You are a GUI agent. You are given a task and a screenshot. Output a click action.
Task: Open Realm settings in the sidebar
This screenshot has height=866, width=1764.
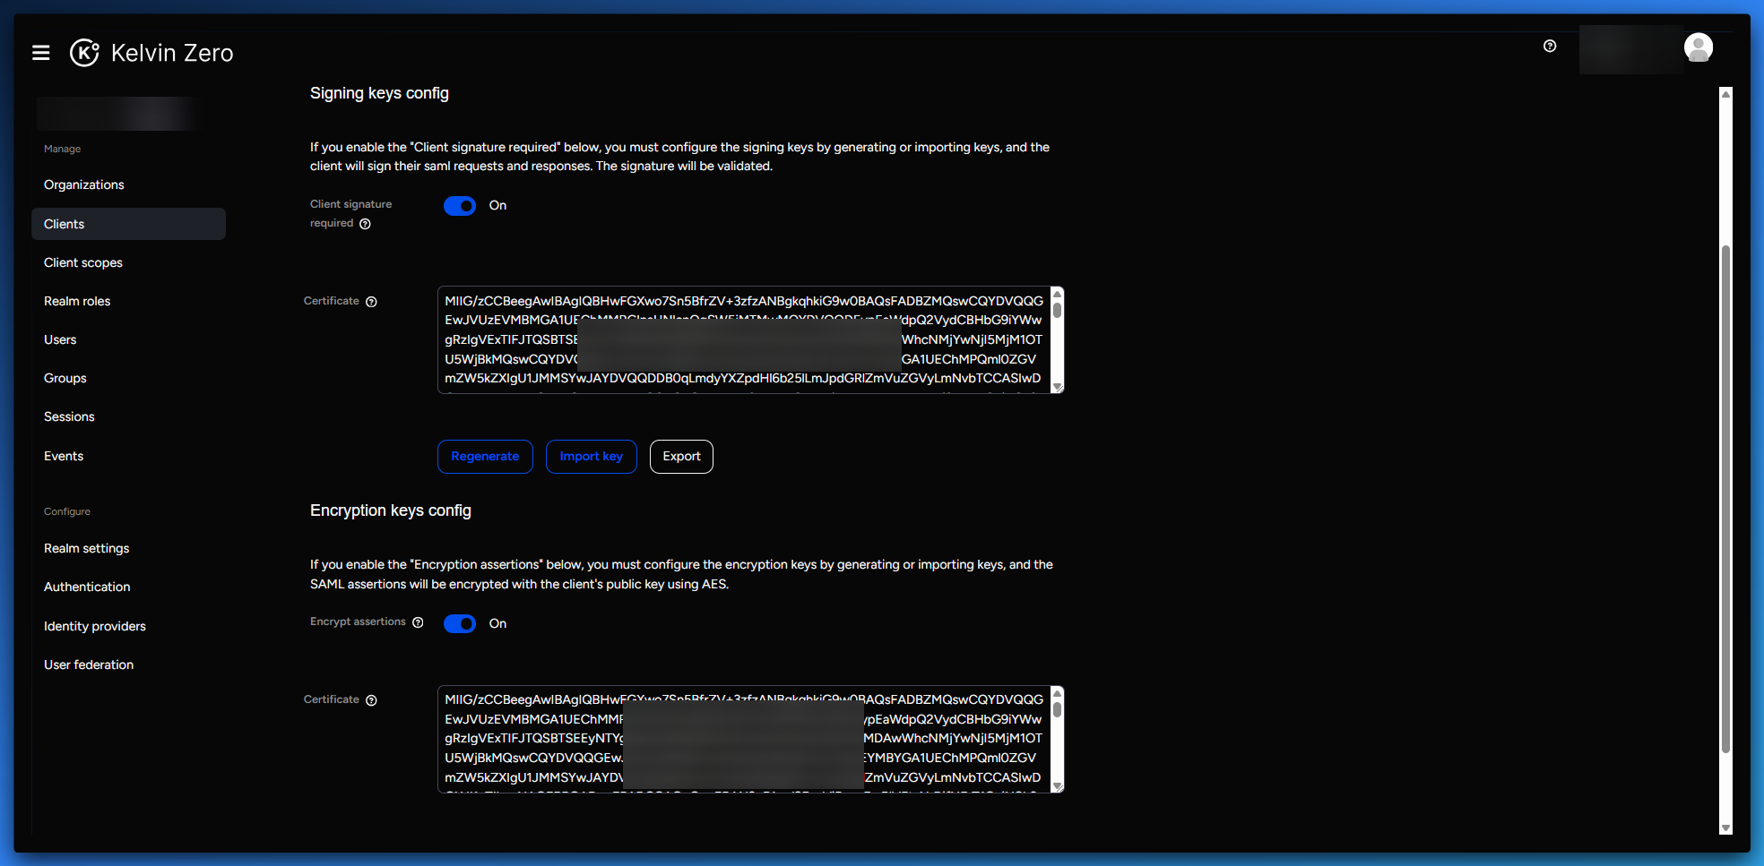pyautogui.click(x=86, y=548)
